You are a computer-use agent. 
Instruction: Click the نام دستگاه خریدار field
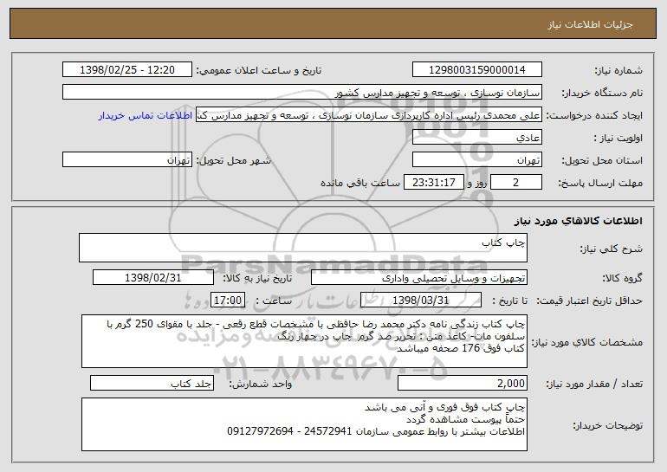(x=302, y=93)
